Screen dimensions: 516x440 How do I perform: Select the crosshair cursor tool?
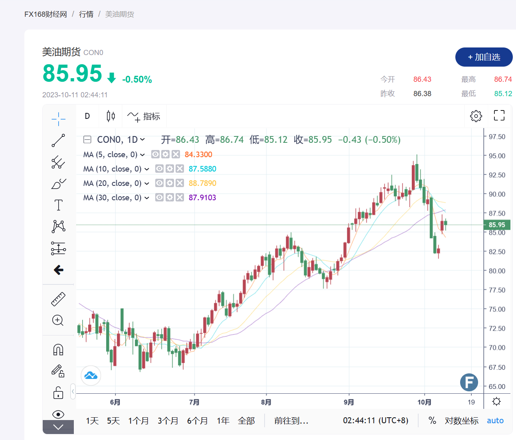point(58,119)
